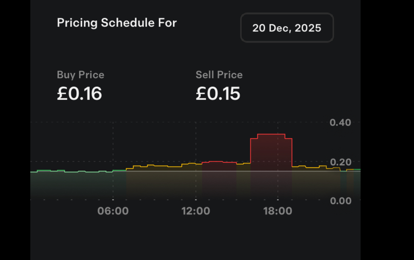Image resolution: width=414 pixels, height=260 pixels.
Task: Click the 12:00 time axis label
Action: coord(195,211)
